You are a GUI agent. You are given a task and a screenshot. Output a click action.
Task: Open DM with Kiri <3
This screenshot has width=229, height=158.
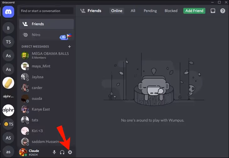46,131
